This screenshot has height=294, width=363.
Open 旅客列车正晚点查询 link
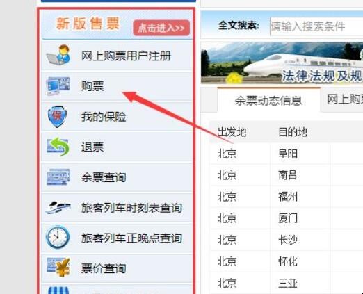131,238
